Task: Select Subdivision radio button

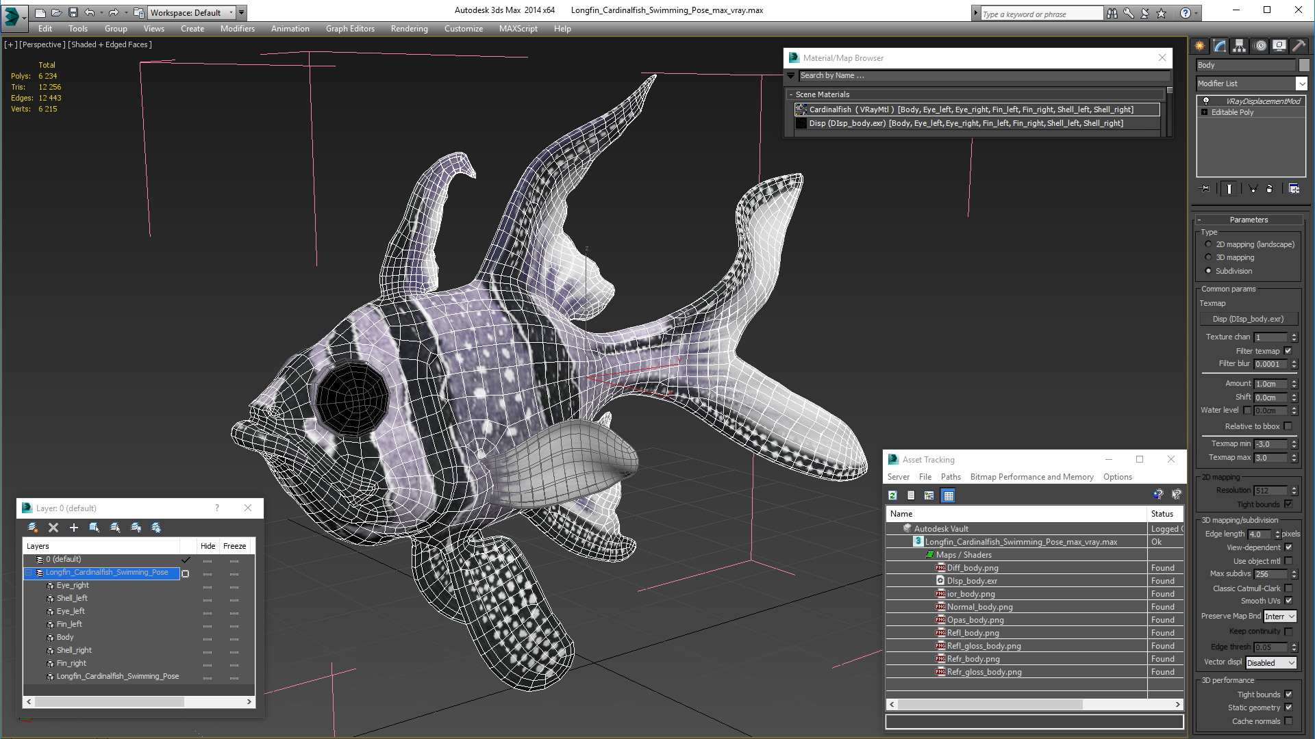Action: 1208,271
